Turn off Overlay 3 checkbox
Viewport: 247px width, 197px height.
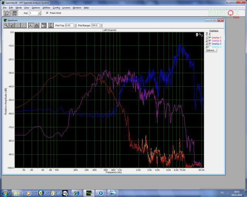click(x=210, y=43)
